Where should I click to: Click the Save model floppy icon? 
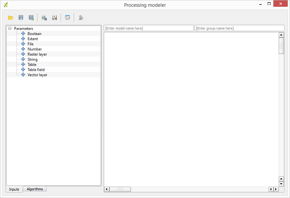(x=21, y=18)
